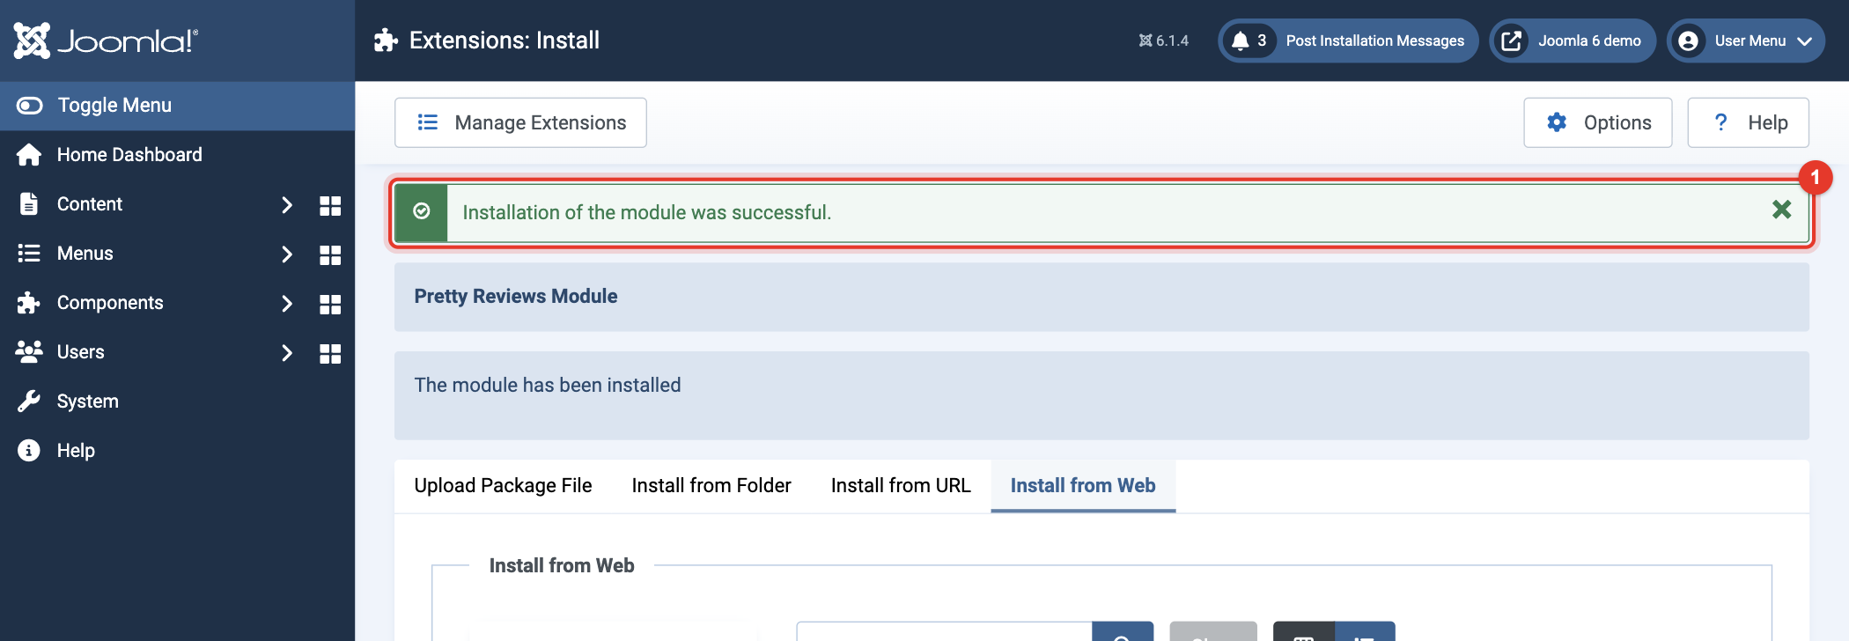Click the toolbar Help button
The height and width of the screenshot is (641, 1849).
(x=1748, y=122)
